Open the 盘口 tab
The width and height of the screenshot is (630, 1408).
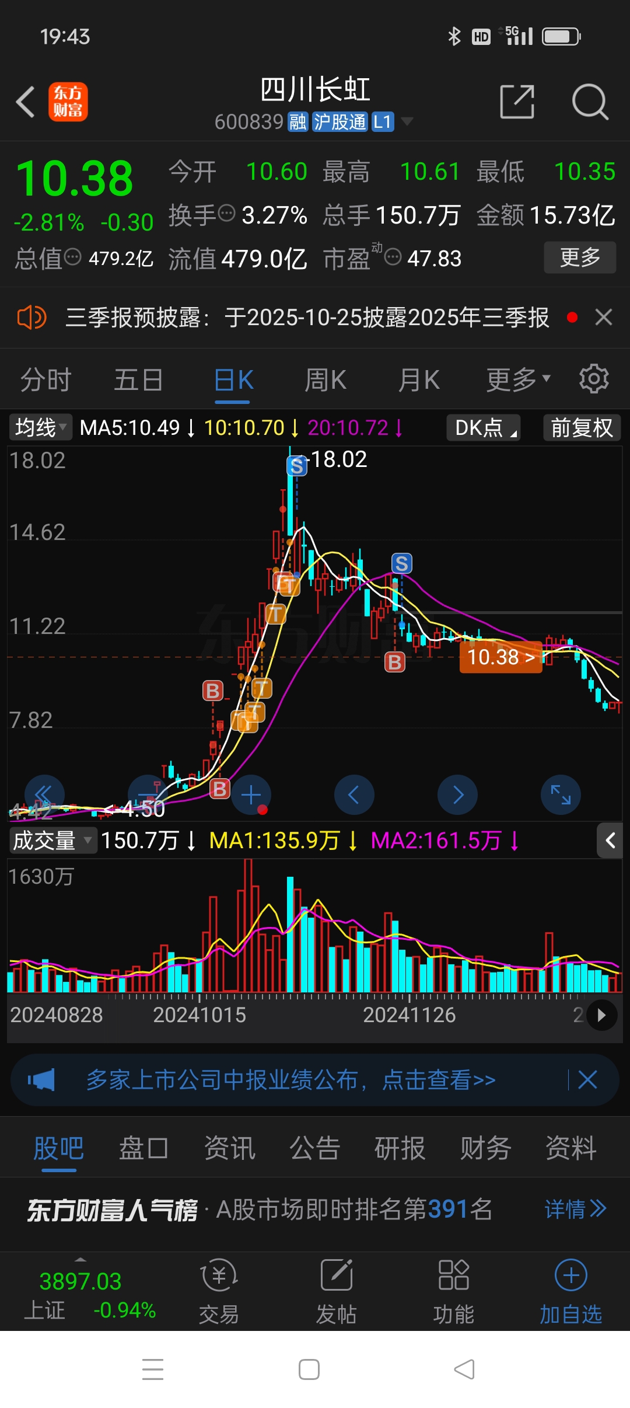point(144,1148)
